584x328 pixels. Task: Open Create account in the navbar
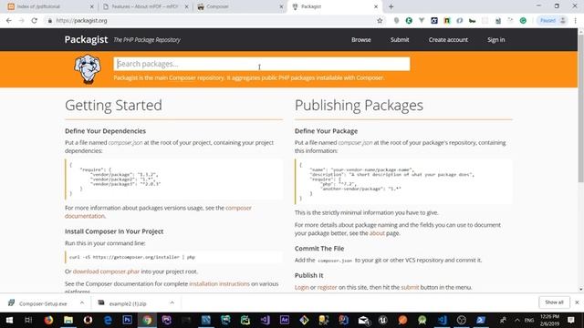click(x=448, y=40)
